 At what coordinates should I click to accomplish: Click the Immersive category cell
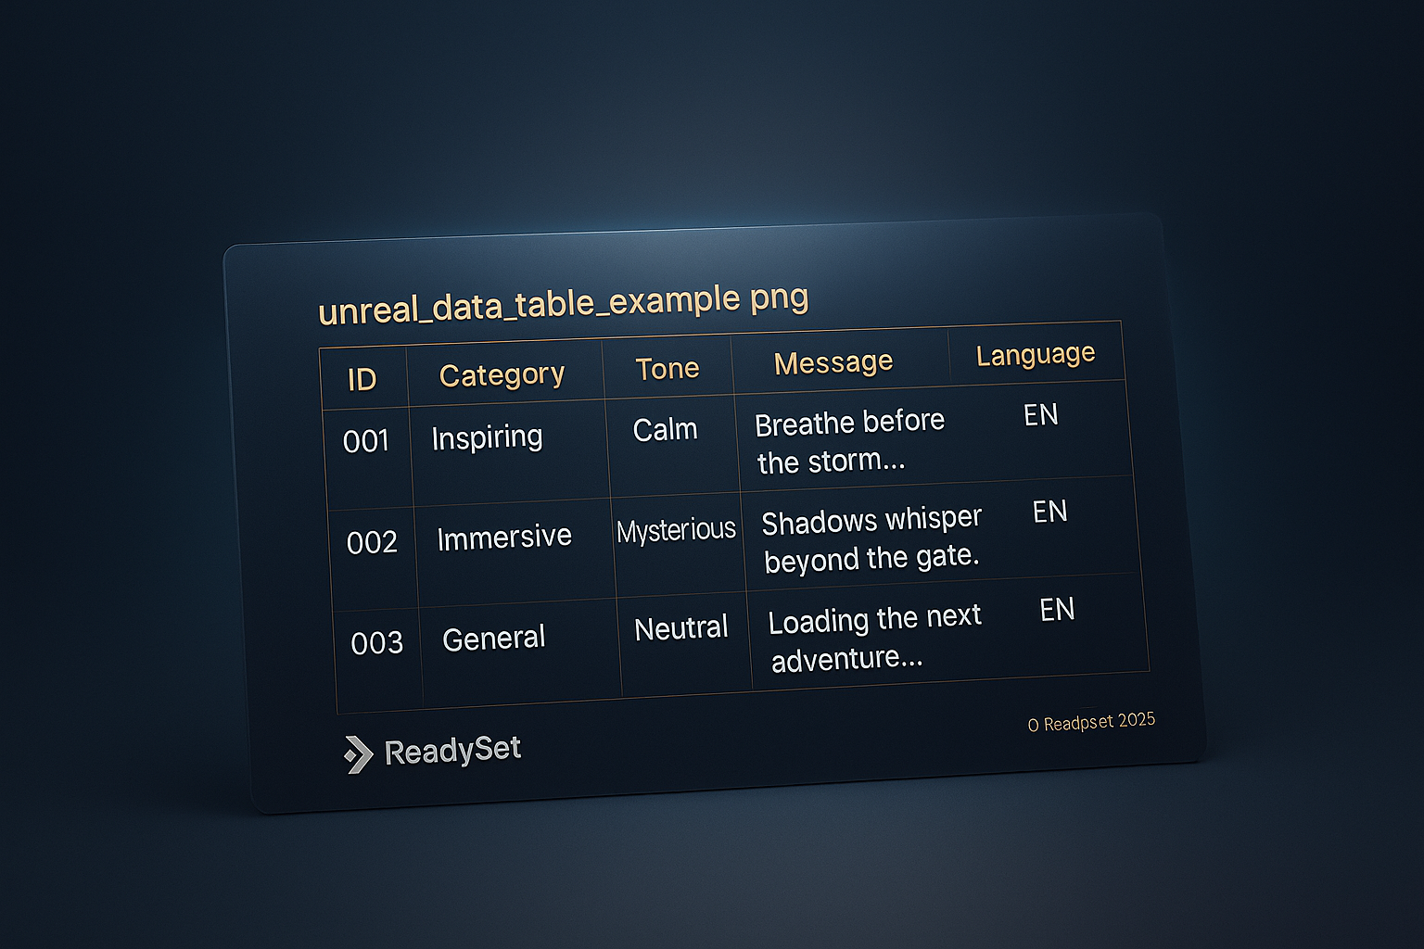click(x=503, y=538)
